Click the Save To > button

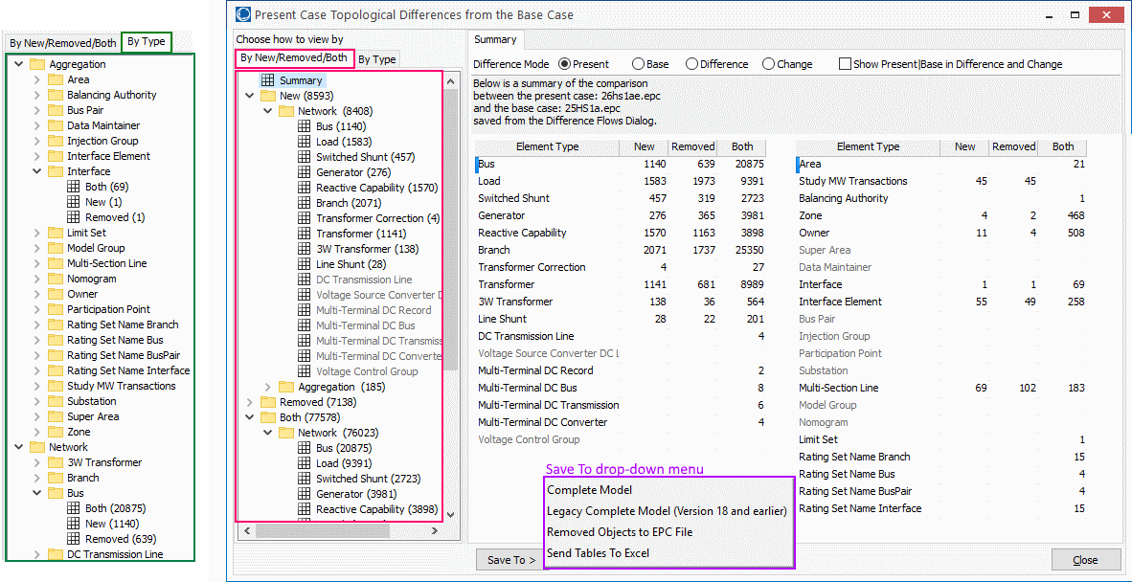511,560
